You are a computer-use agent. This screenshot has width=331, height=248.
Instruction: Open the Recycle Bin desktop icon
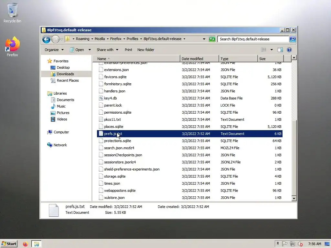click(x=12, y=13)
